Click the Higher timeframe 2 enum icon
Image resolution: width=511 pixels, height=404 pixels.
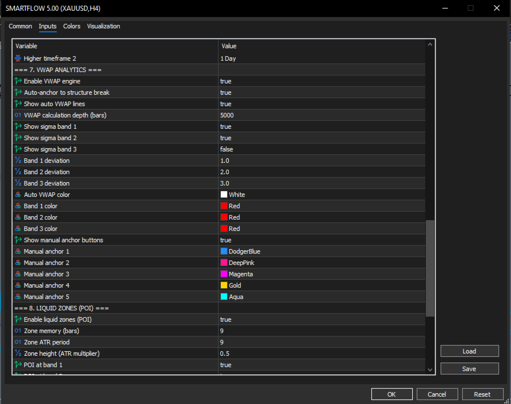point(18,58)
